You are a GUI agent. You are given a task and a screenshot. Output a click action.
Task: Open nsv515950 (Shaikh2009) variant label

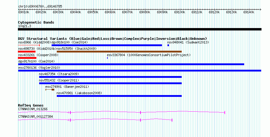point(76,49)
